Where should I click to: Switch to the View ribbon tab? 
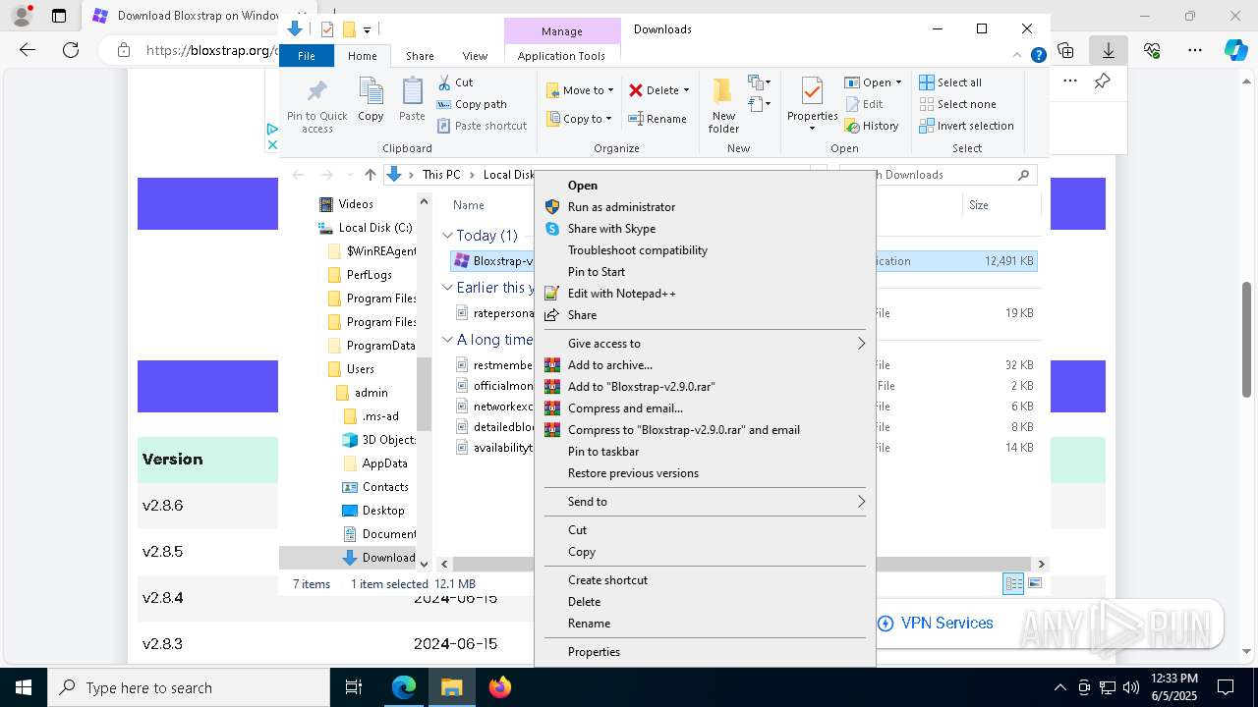coord(475,56)
